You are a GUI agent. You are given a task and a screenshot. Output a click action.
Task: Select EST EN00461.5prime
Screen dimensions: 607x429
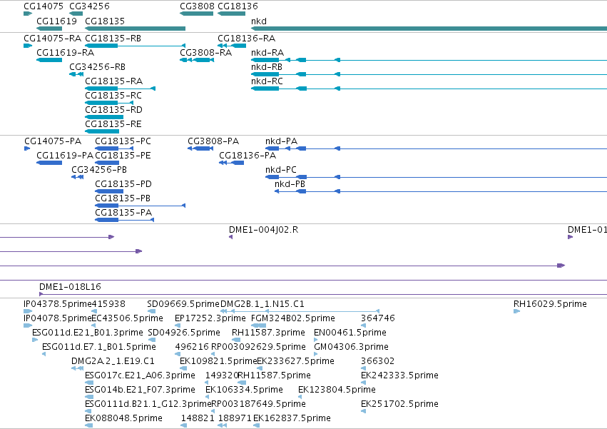315,340
